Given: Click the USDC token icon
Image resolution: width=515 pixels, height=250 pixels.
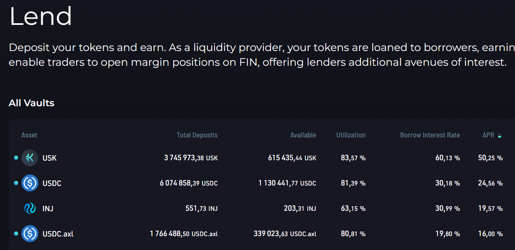Looking at the screenshot, I should (30, 183).
